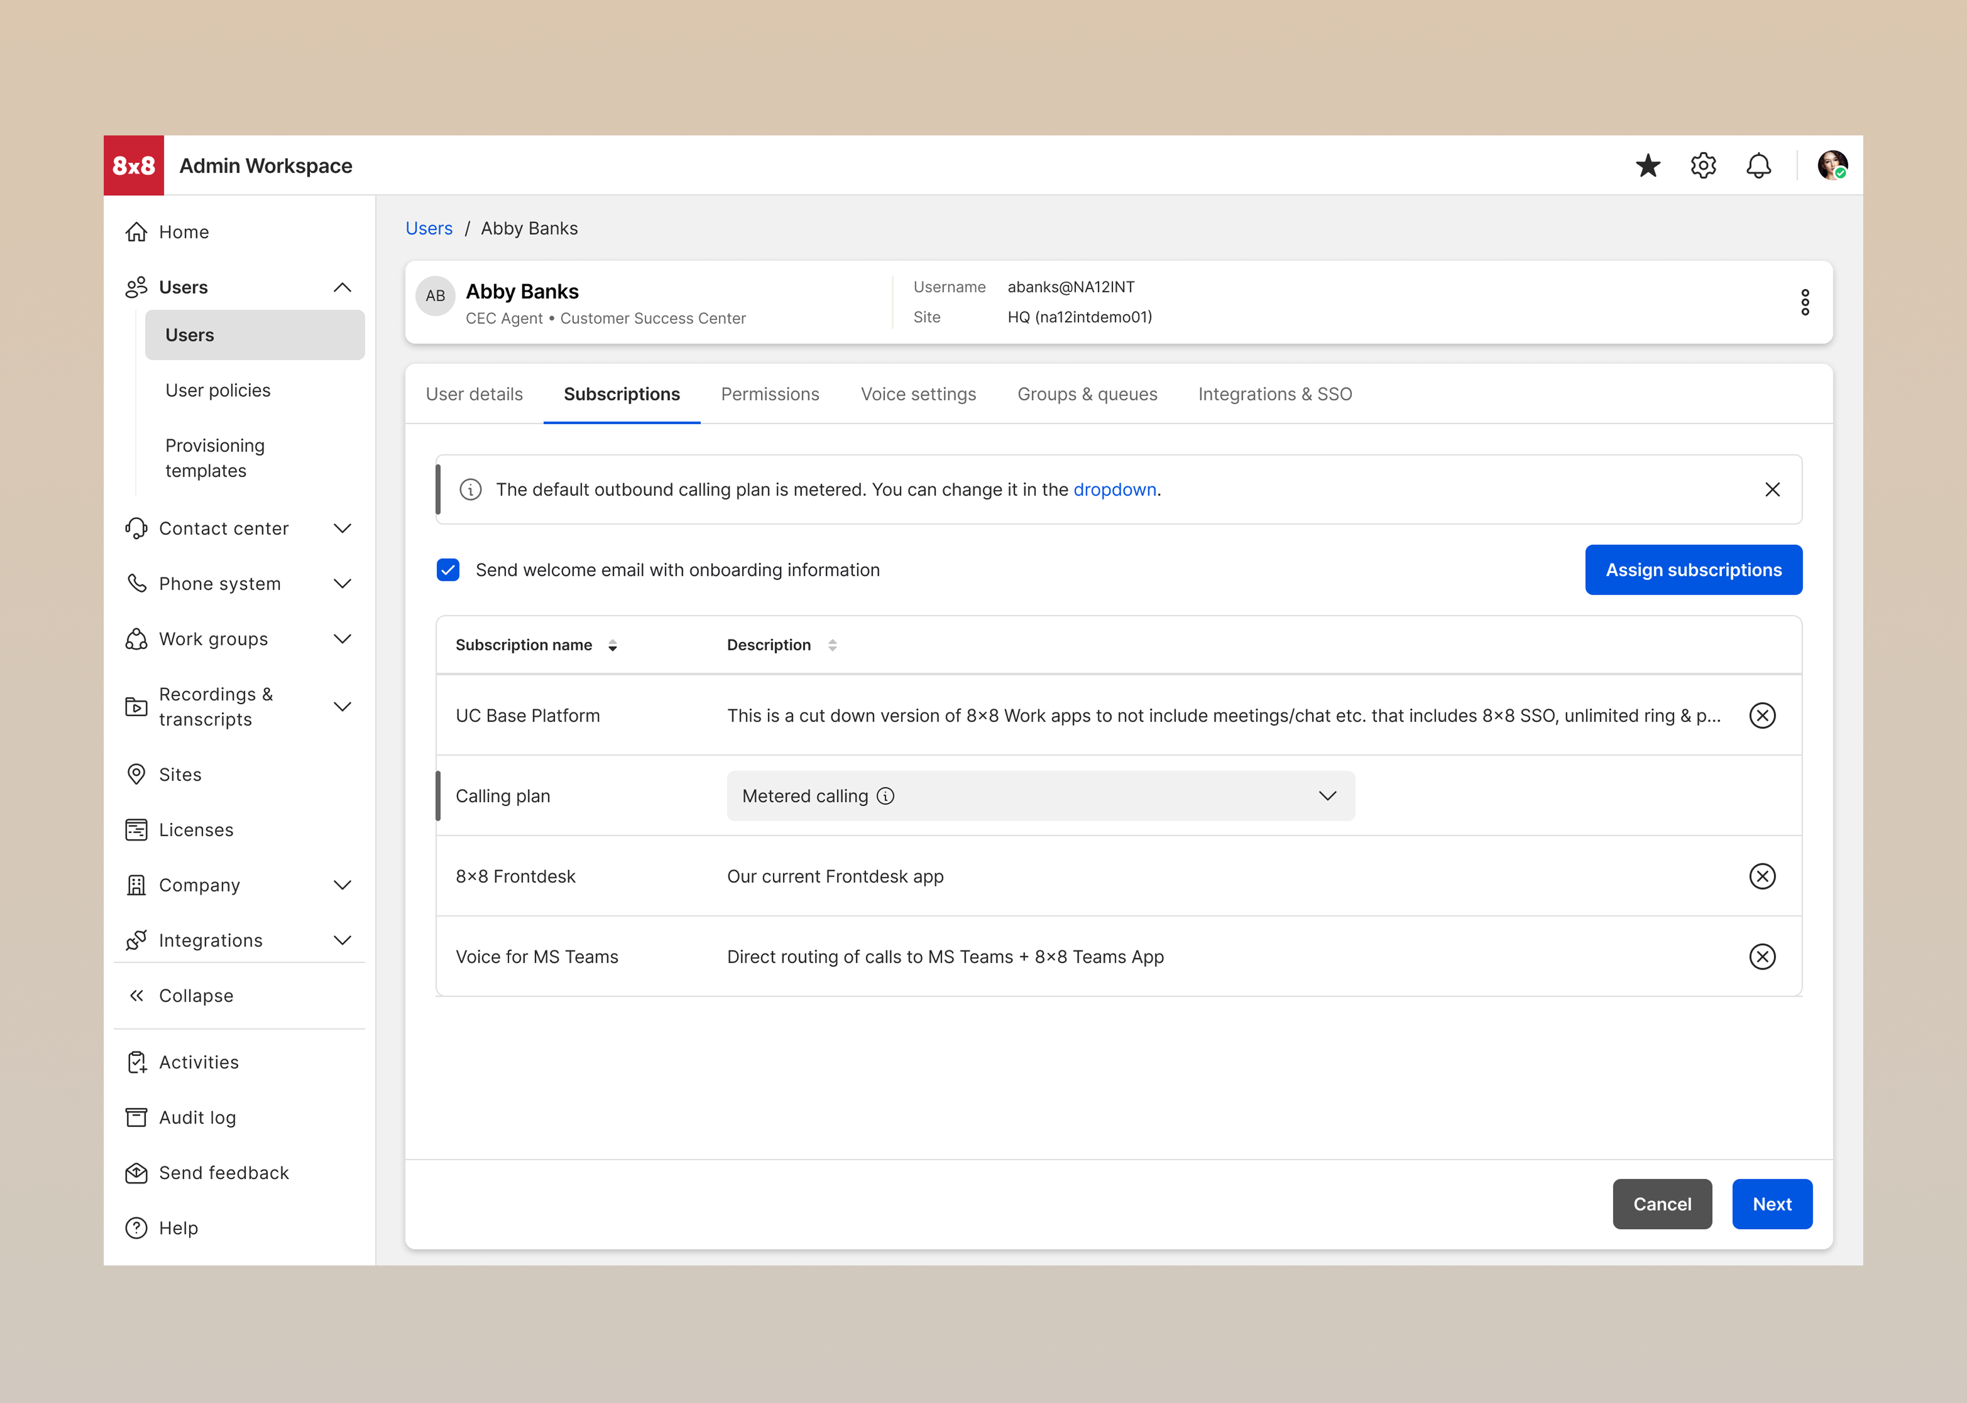Image resolution: width=1967 pixels, height=1403 pixels.
Task: Click CEC Agent • Customer Success Center text
Action: click(x=606, y=318)
